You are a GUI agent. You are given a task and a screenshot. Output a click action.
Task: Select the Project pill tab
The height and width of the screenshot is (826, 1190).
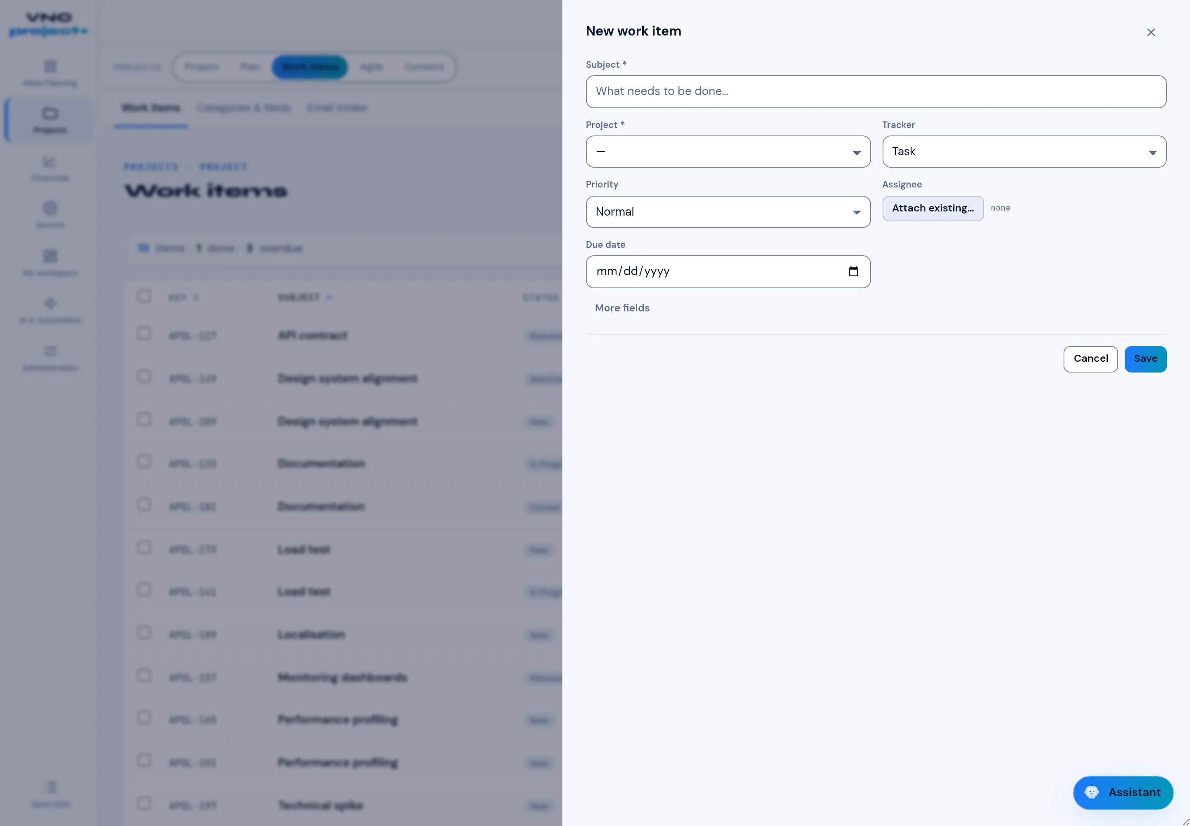click(x=202, y=67)
